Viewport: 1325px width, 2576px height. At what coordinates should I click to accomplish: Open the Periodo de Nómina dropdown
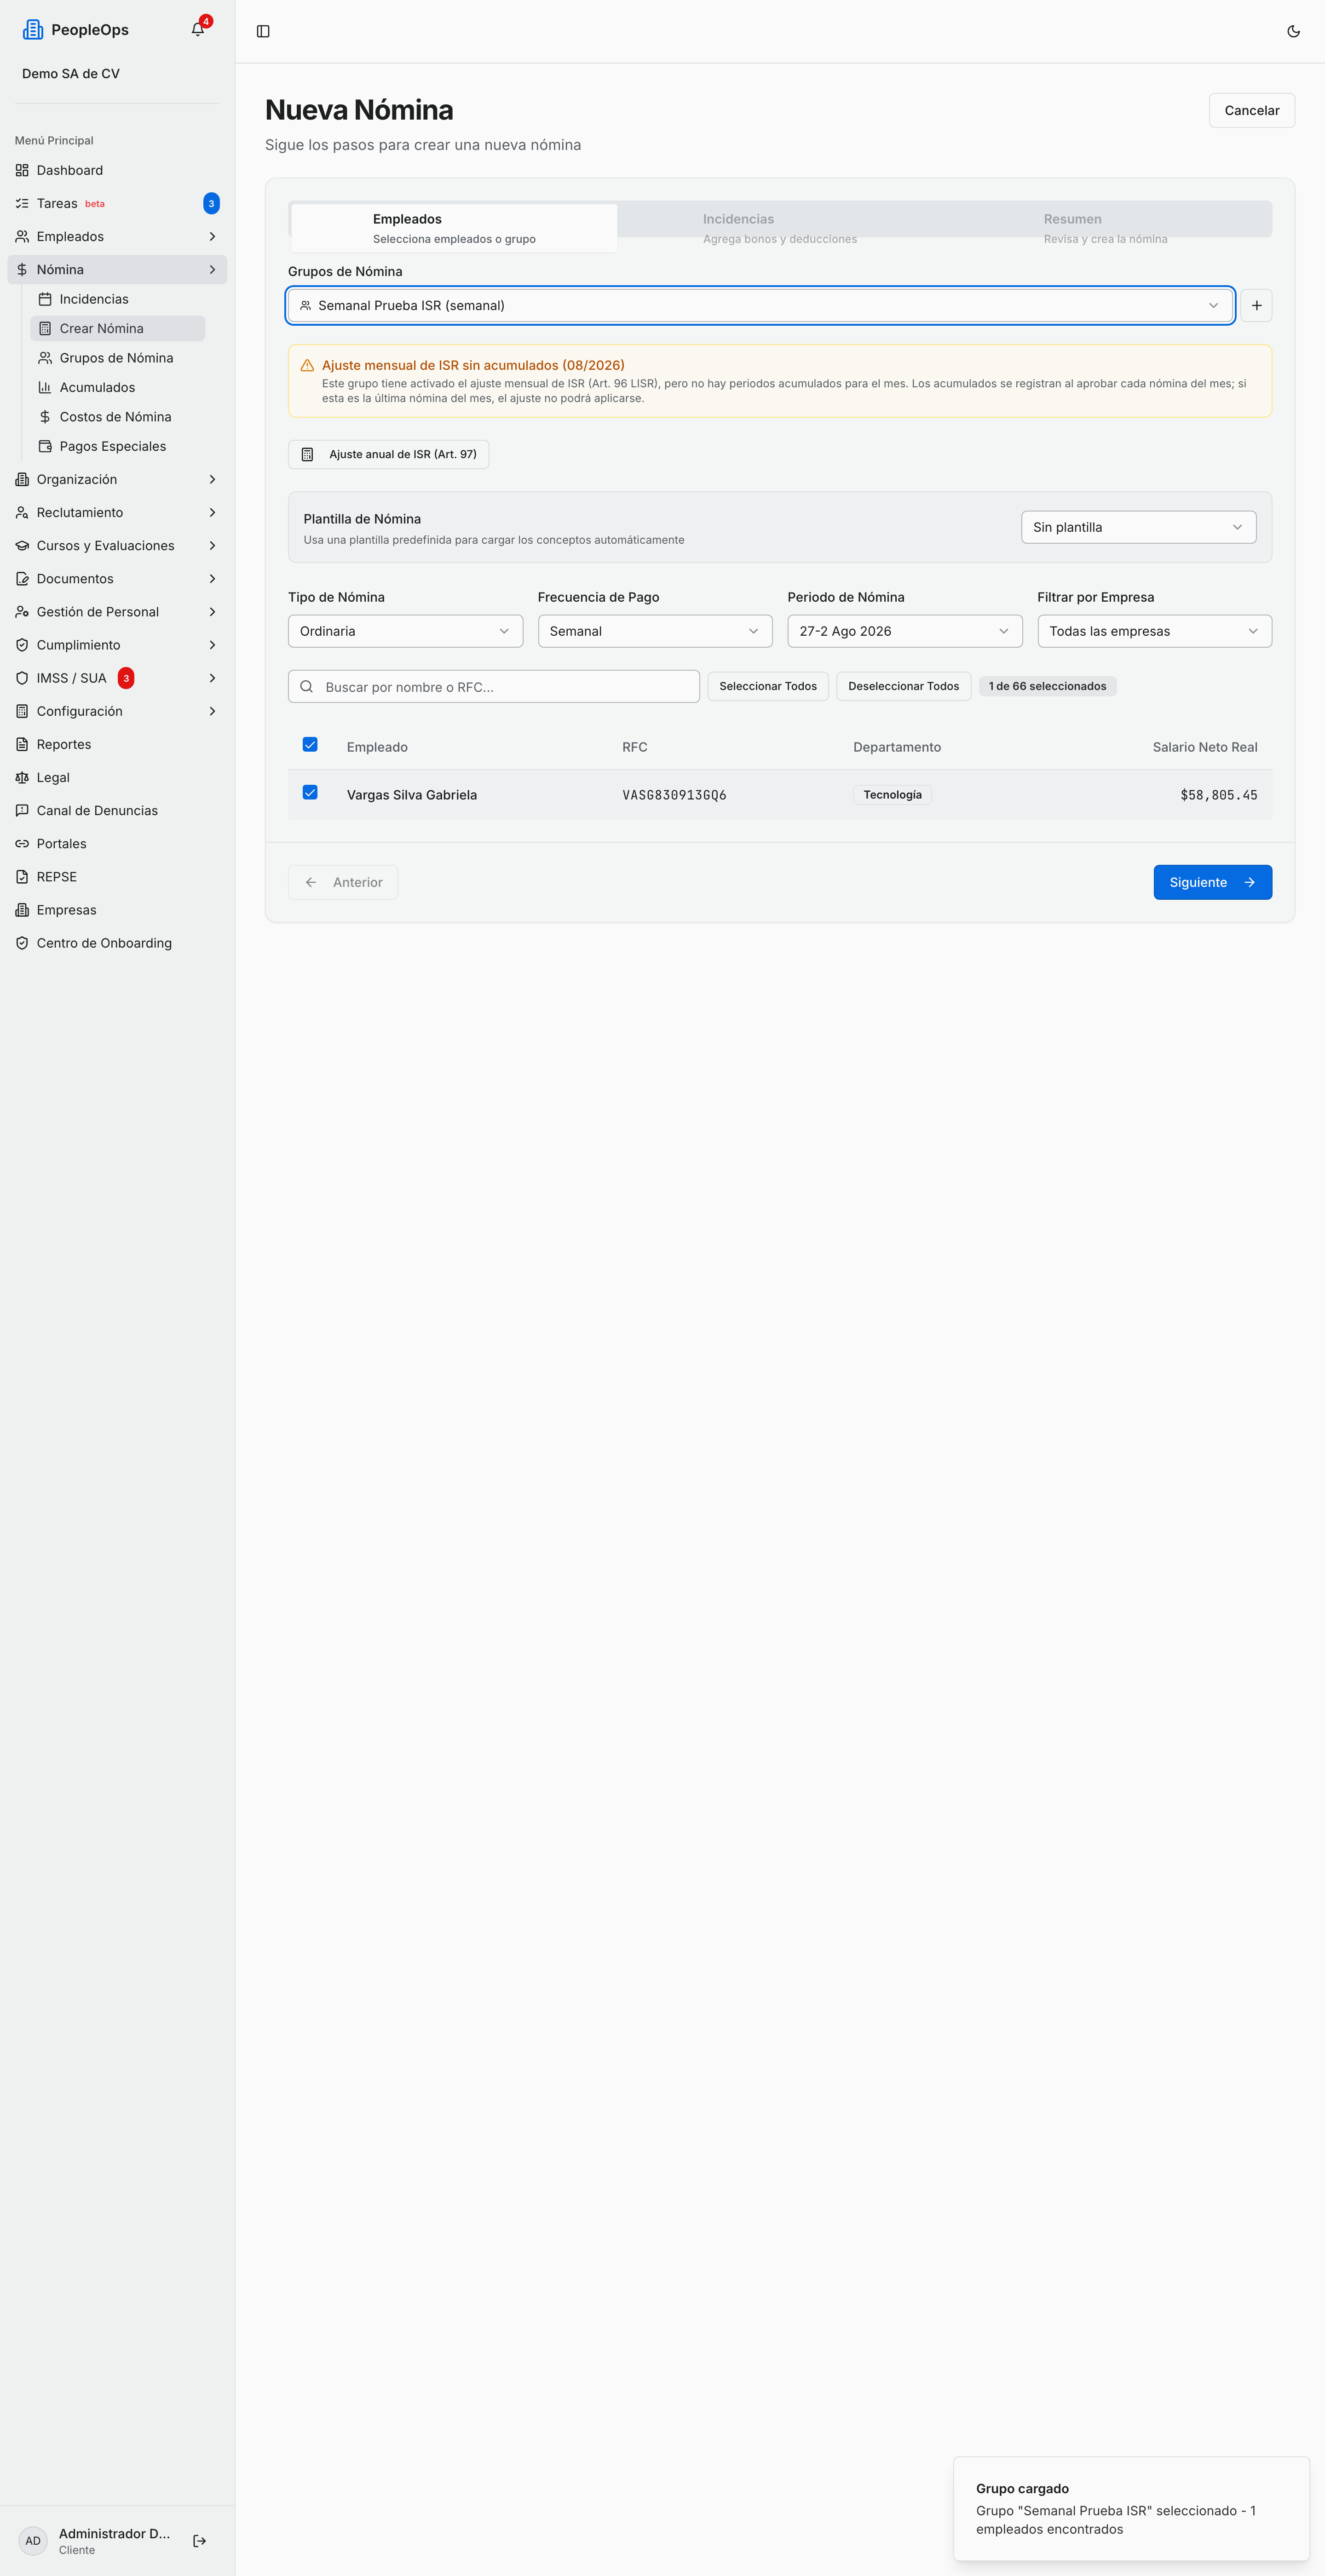click(x=904, y=631)
